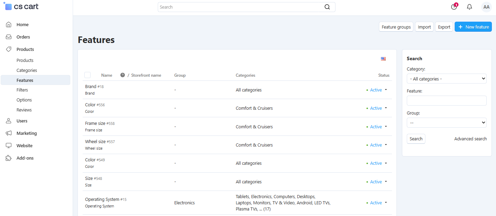Click the Feature groups button

click(396, 27)
